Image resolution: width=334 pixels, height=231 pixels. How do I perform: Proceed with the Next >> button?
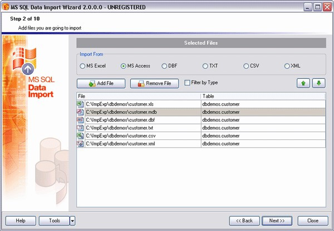[277, 221]
